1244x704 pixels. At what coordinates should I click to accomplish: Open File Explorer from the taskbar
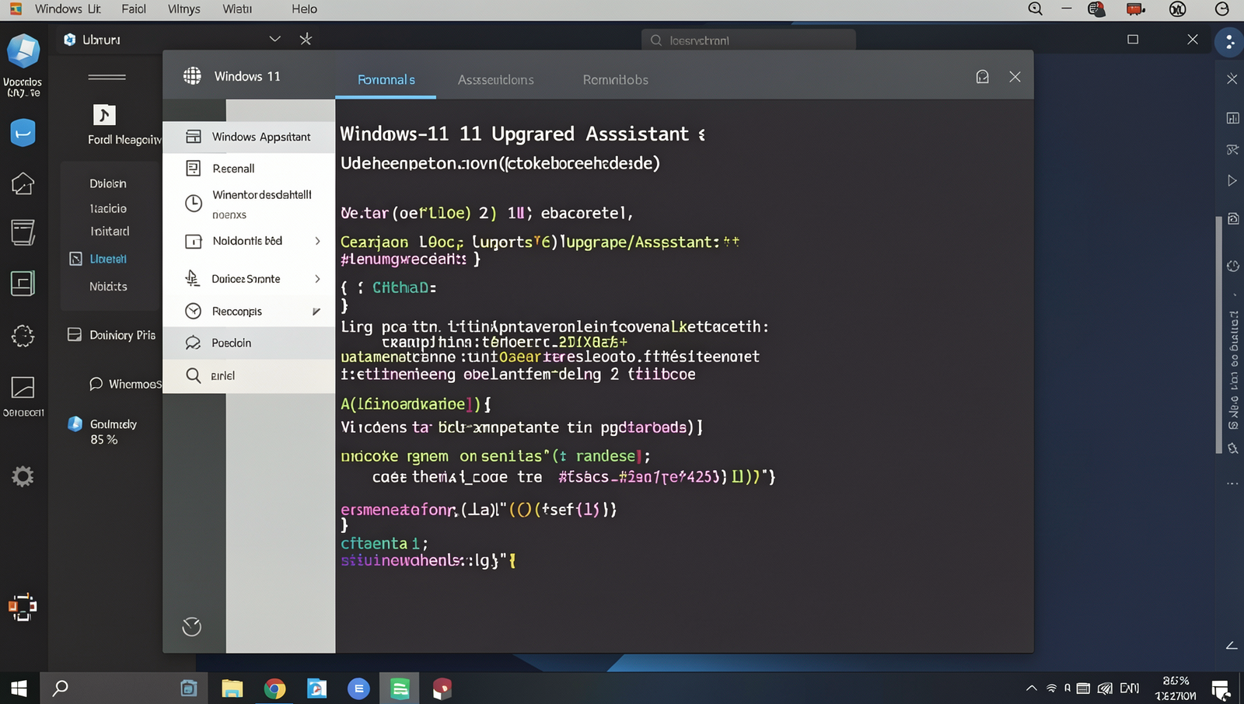coord(232,688)
